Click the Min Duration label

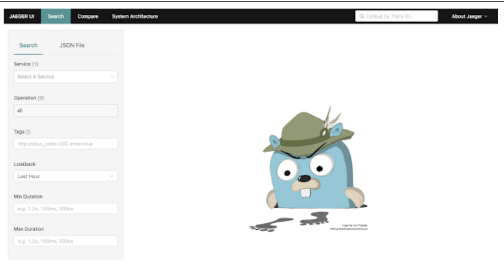[28, 197]
